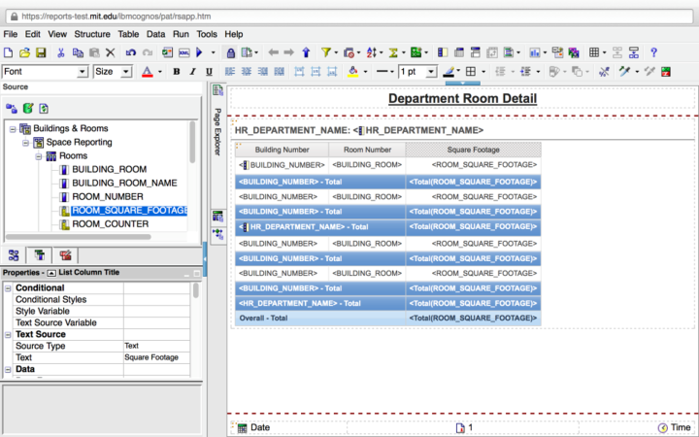Click the Save report icon

click(x=43, y=52)
